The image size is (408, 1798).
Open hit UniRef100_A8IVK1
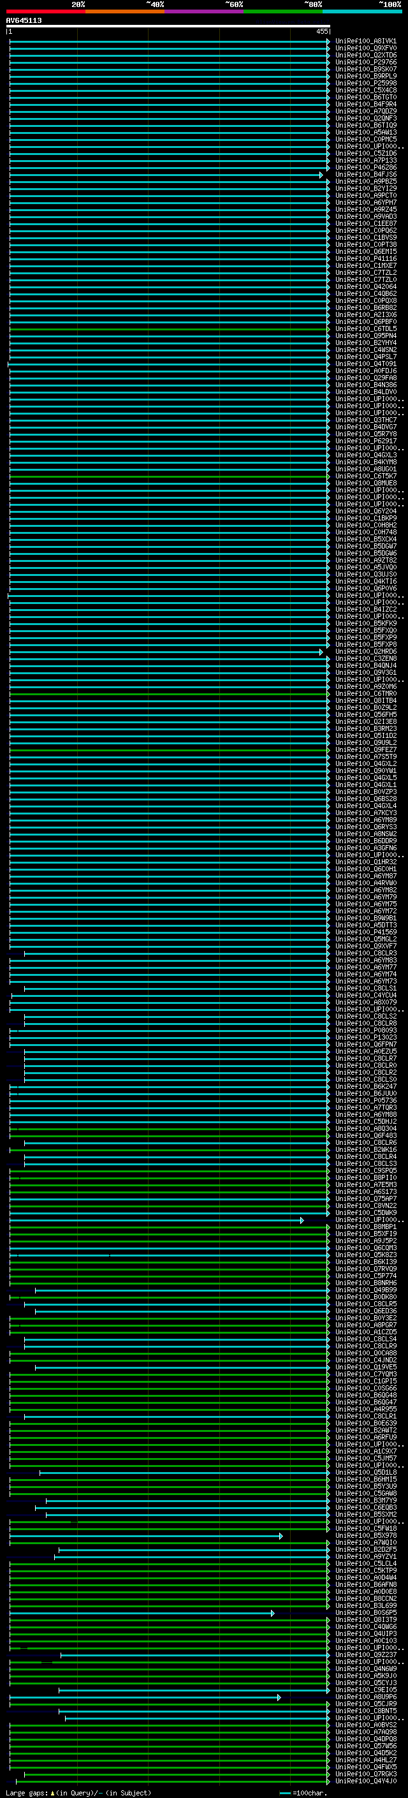(365, 41)
